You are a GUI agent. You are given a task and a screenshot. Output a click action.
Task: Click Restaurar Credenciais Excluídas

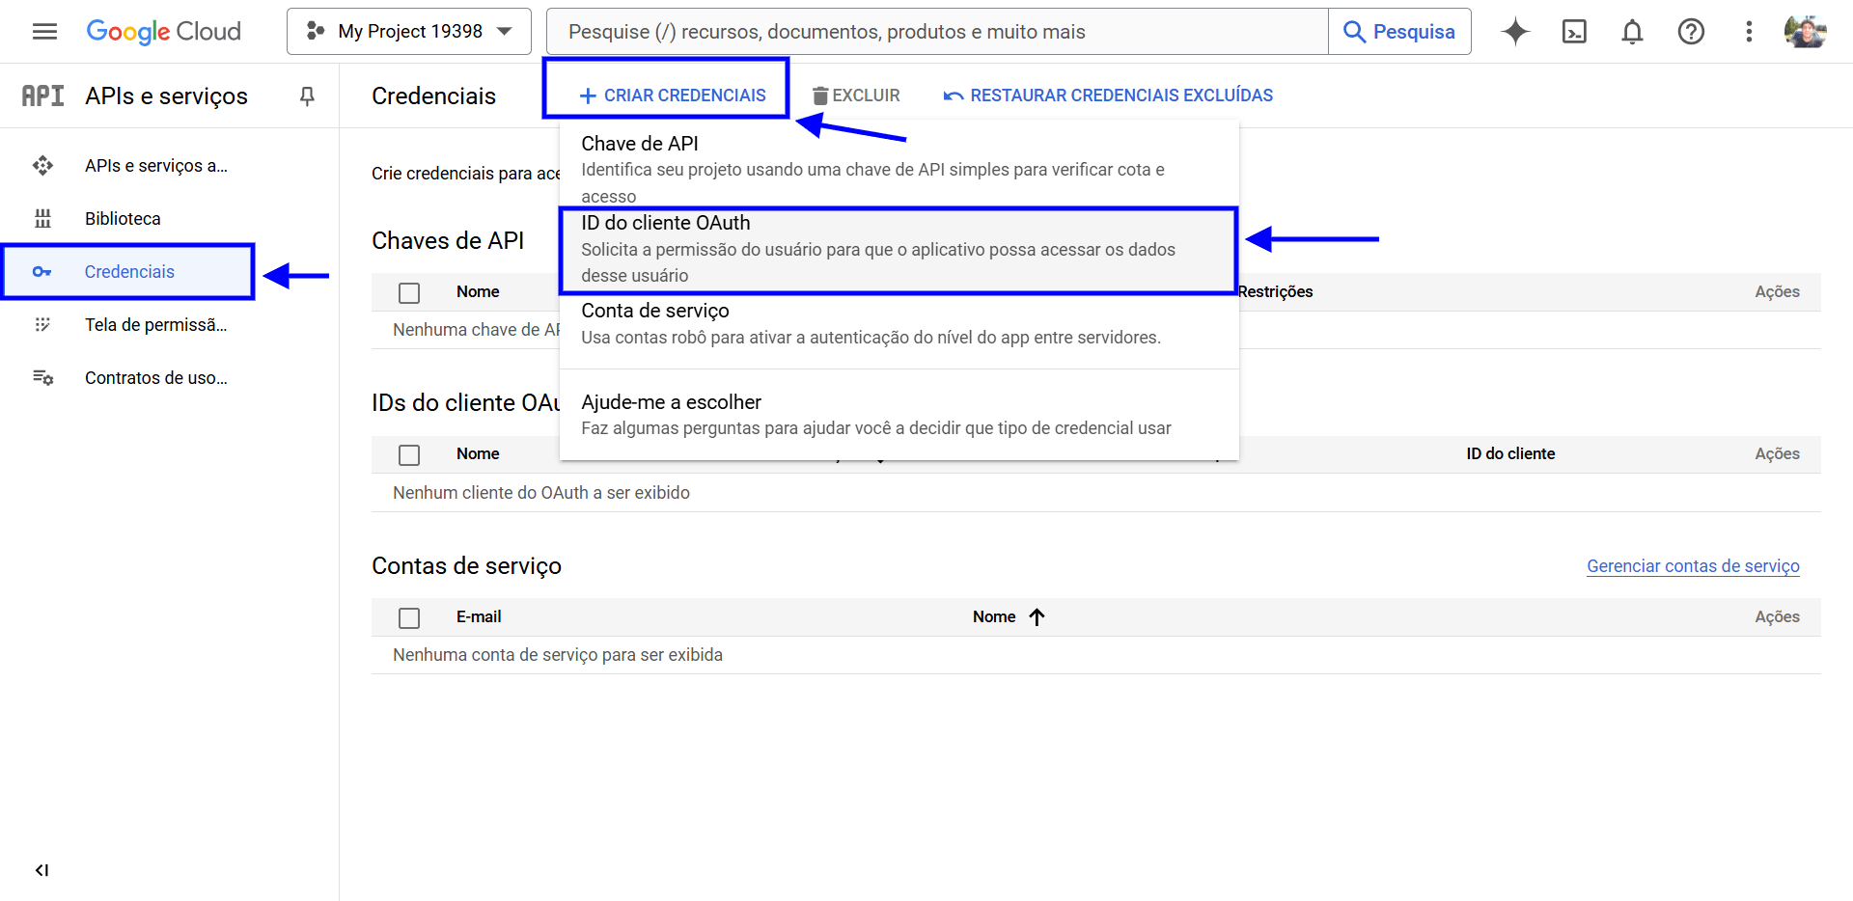(1109, 96)
